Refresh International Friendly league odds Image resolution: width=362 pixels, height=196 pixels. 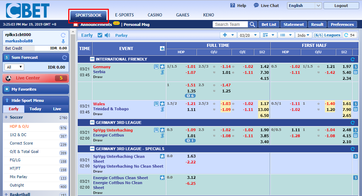(353, 59)
